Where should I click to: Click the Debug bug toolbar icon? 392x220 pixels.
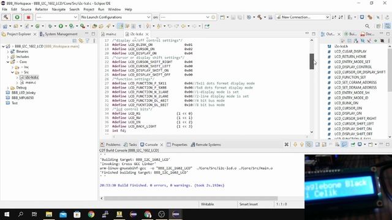click(x=50, y=26)
